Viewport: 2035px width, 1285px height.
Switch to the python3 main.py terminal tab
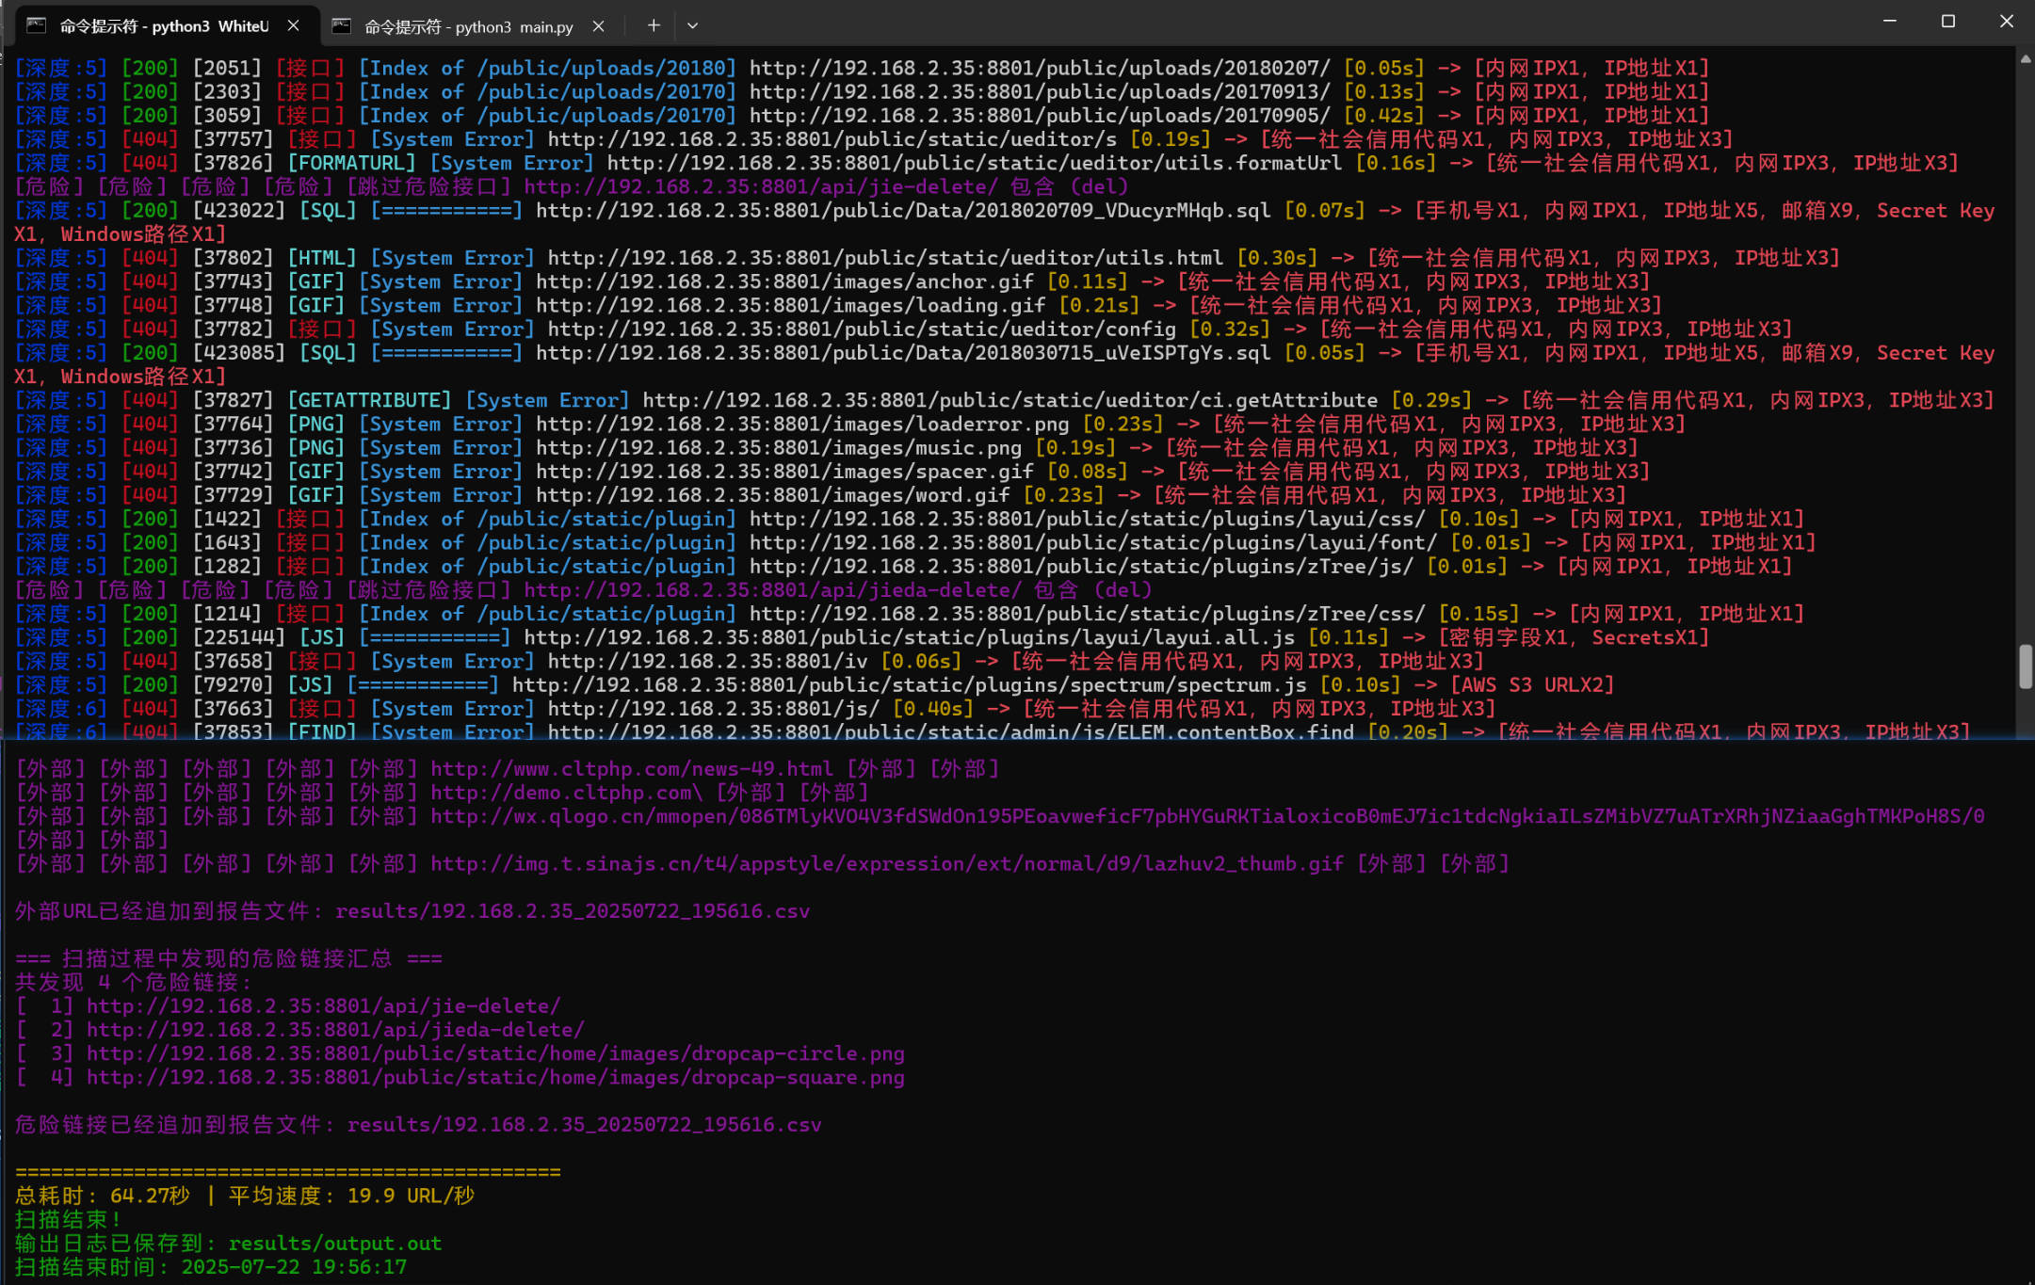[x=468, y=26]
